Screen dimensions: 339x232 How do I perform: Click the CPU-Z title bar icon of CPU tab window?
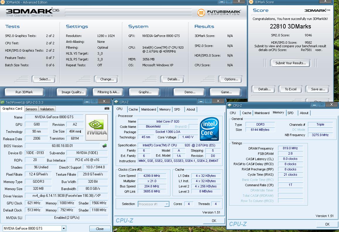pyautogui.click(x=116, y=102)
